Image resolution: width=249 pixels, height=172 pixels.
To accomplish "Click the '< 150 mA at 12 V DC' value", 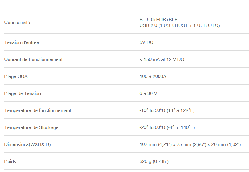I will 162,59.
